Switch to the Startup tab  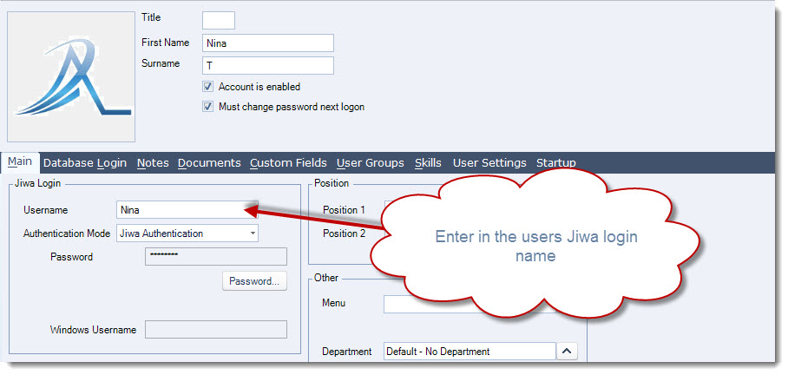[555, 163]
